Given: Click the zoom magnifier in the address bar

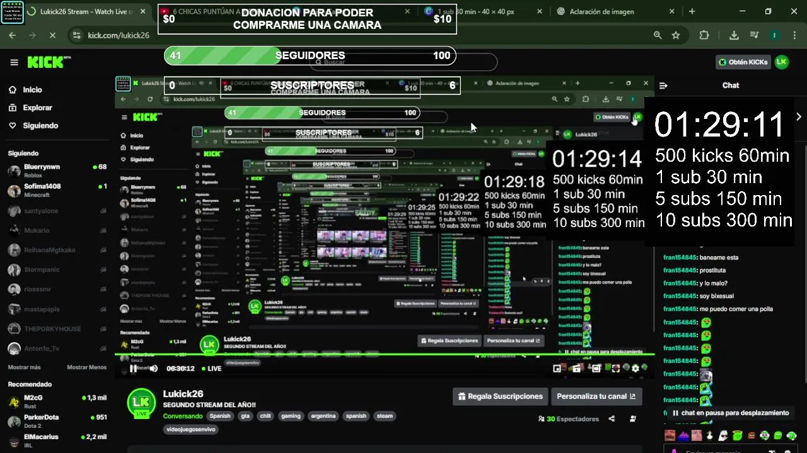Looking at the screenshot, I should (x=658, y=35).
